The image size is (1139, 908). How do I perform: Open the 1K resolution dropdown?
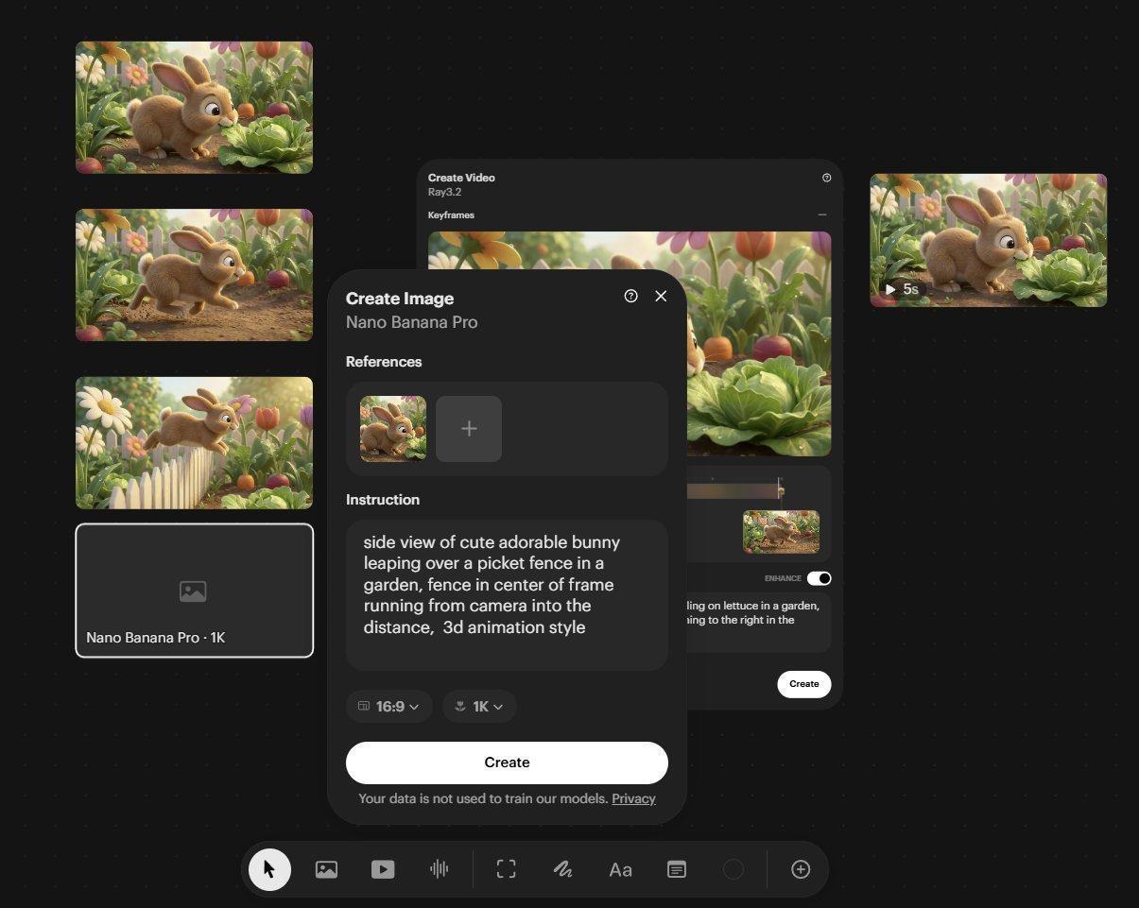479,707
